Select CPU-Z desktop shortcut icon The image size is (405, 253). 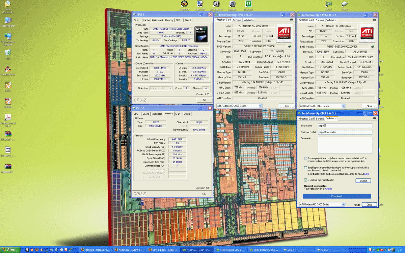tap(345, 6)
